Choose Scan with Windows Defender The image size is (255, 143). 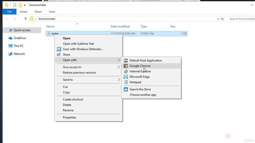pyautogui.click(x=88, y=49)
